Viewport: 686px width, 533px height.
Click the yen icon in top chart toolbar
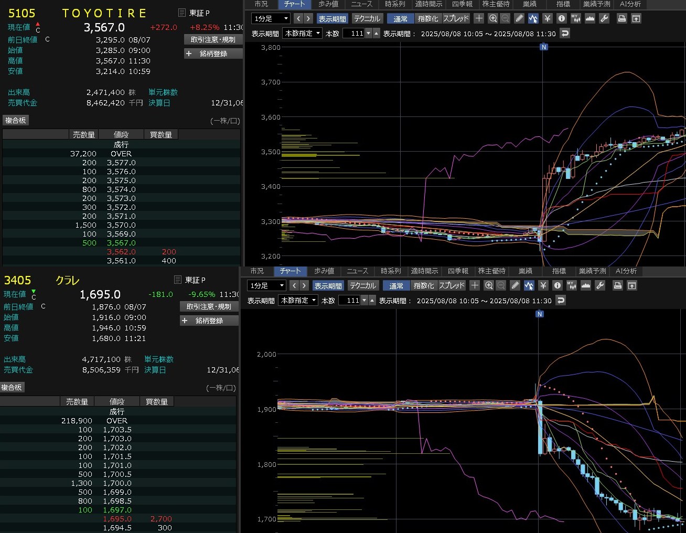[548, 18]
